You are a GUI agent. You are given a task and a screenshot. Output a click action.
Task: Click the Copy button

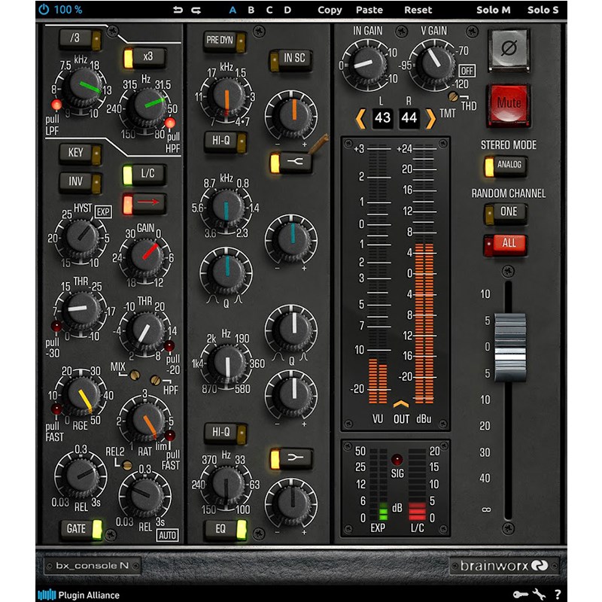pos(330,10)
